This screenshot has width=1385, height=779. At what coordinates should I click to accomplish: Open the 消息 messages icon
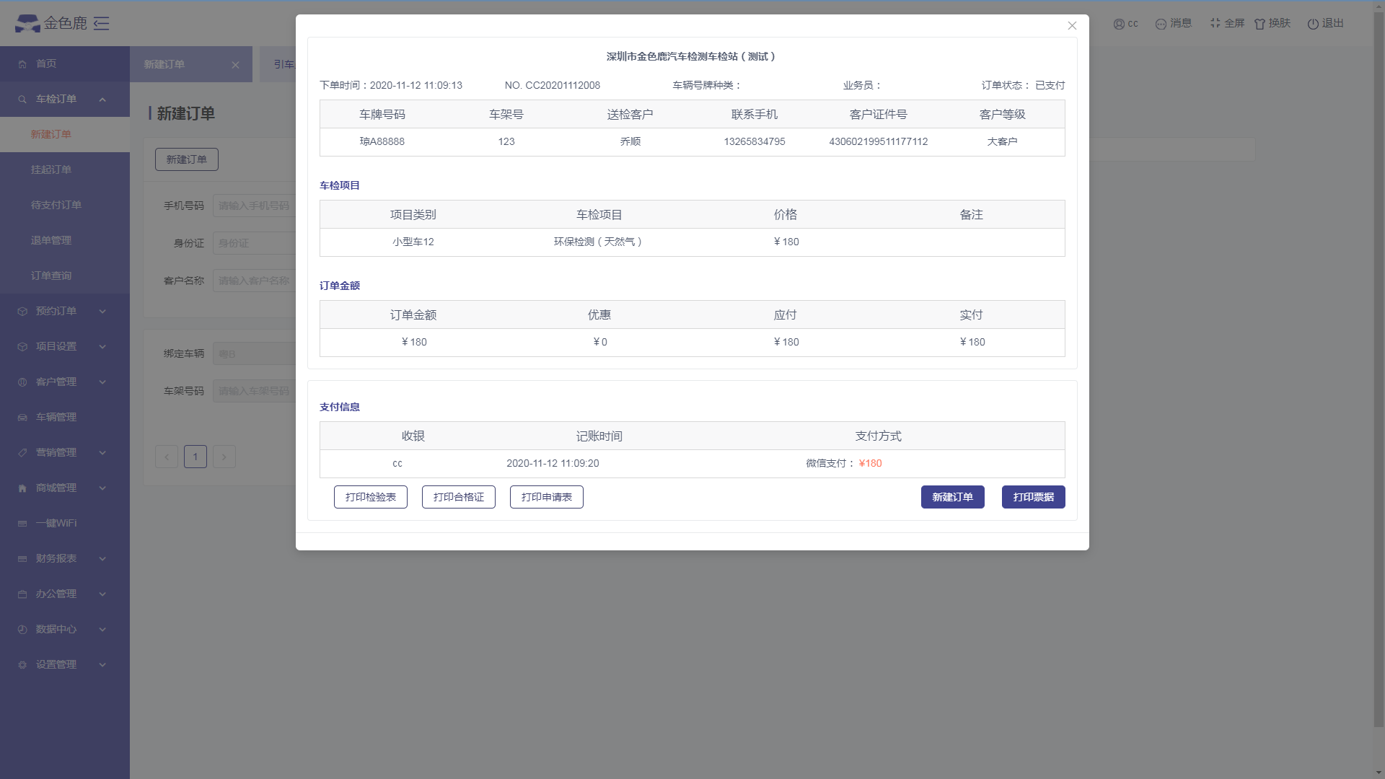[1161, 24]
